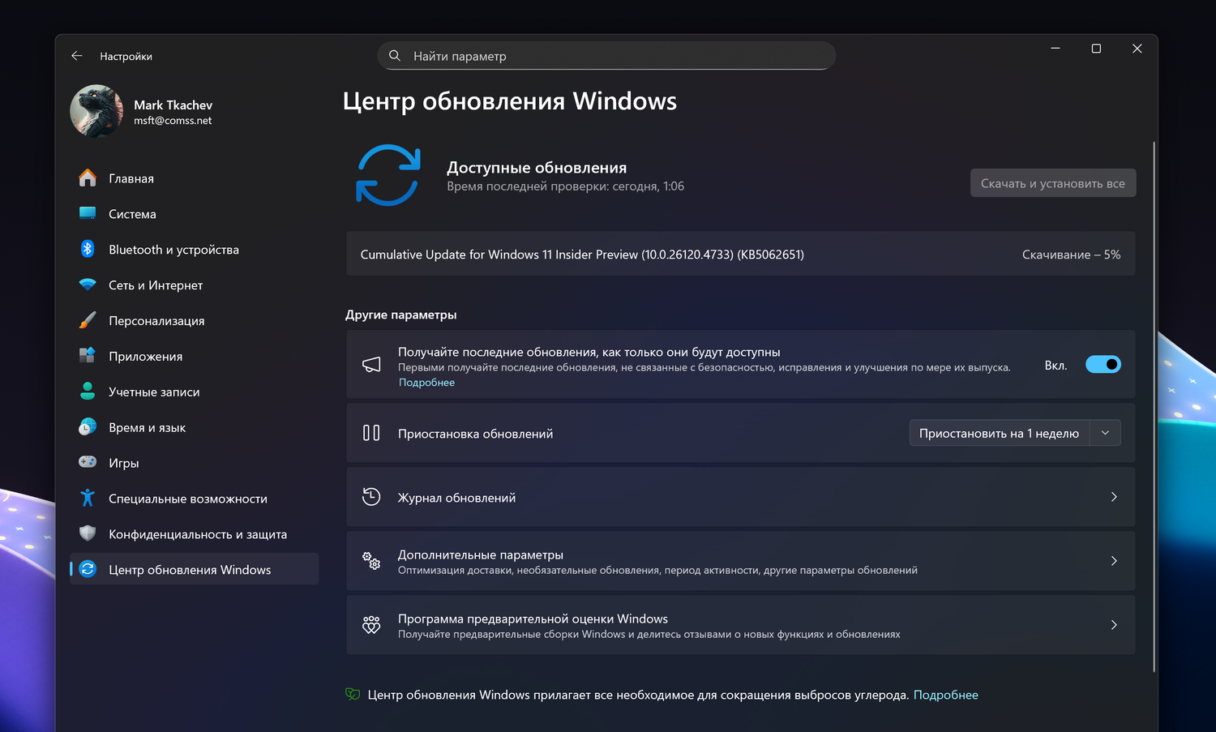
Task: Open Специальные возможности section
Action: point(195,499)
